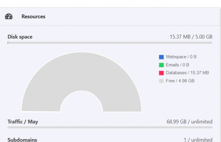
Task: Click the Subdomains label
Action: [x=22, y=140]
